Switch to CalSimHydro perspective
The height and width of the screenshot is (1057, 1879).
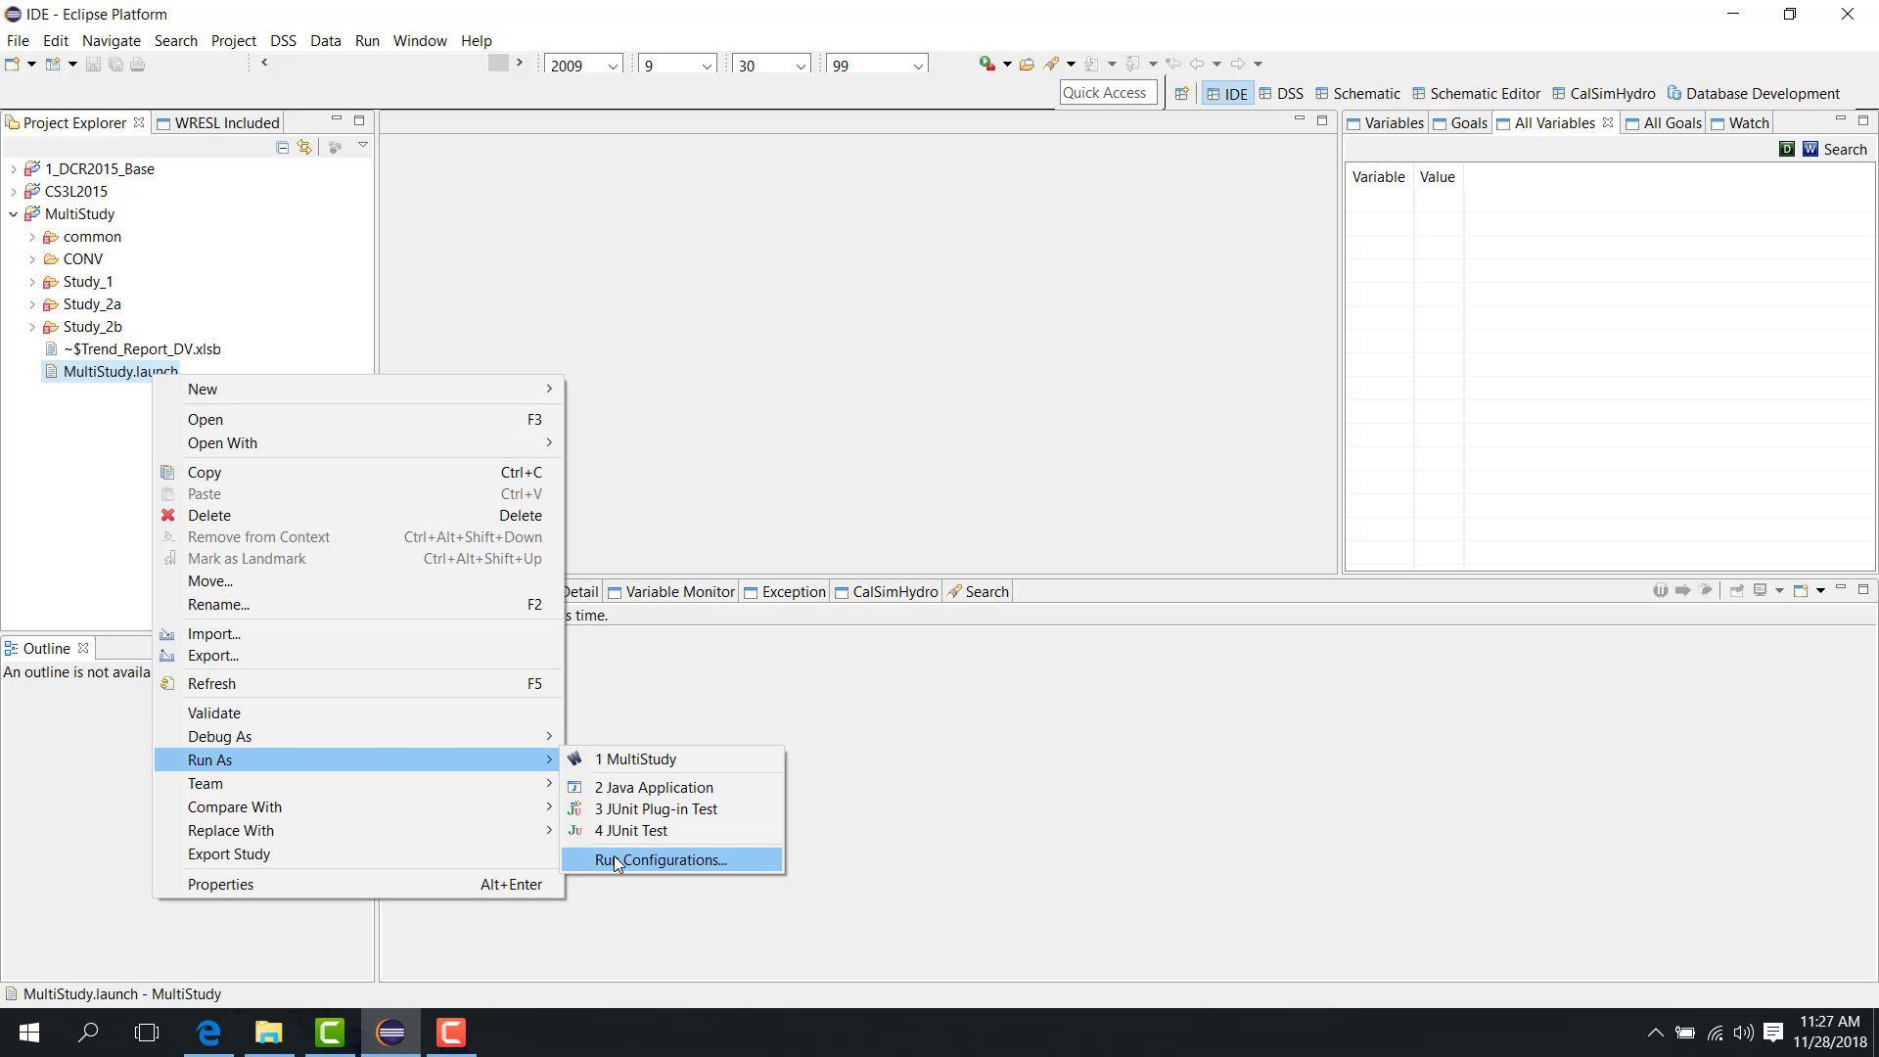click(x=1604, y=94)
